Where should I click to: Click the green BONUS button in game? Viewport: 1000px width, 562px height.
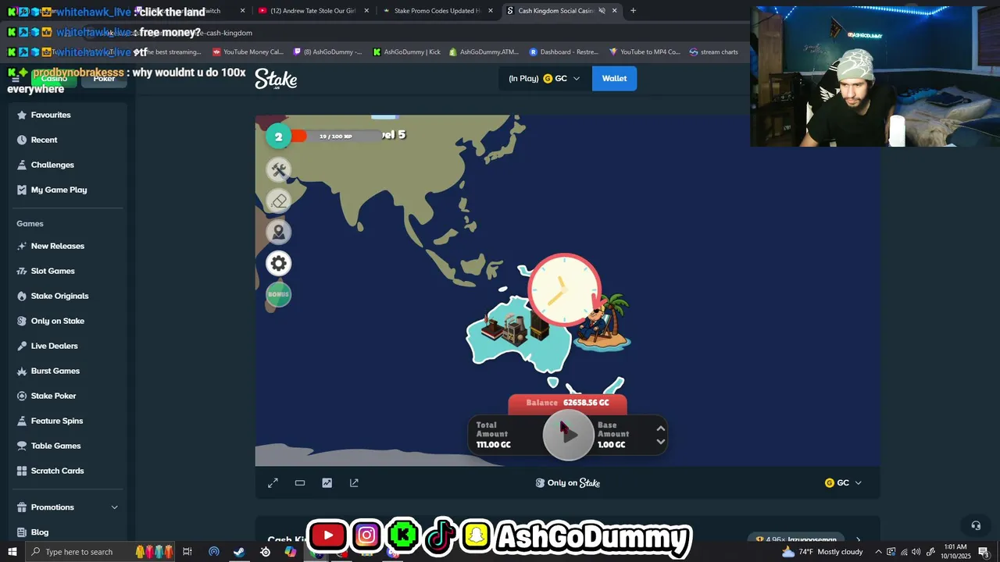[x=279, y=294]
